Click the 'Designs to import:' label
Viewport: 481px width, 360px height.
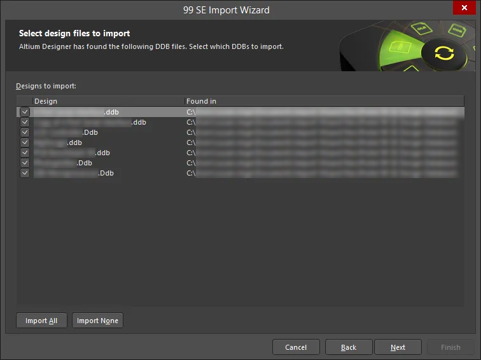pyautogui.click(x=46, y=86)
